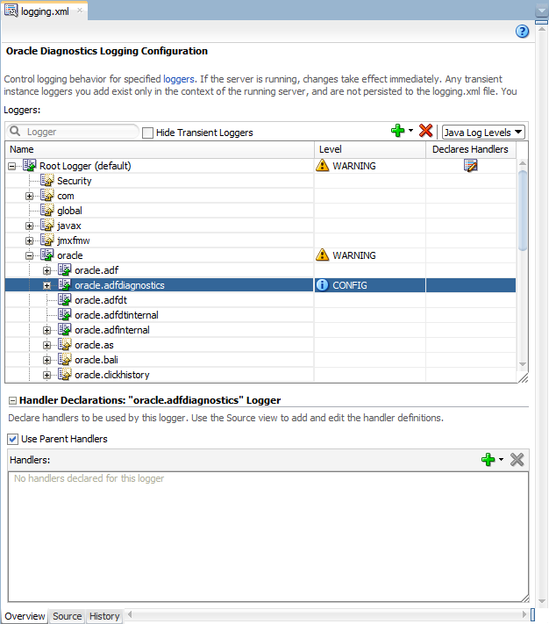Sort by the Name column header
This screenshot has height=624, width=549.
click(160, 149)
